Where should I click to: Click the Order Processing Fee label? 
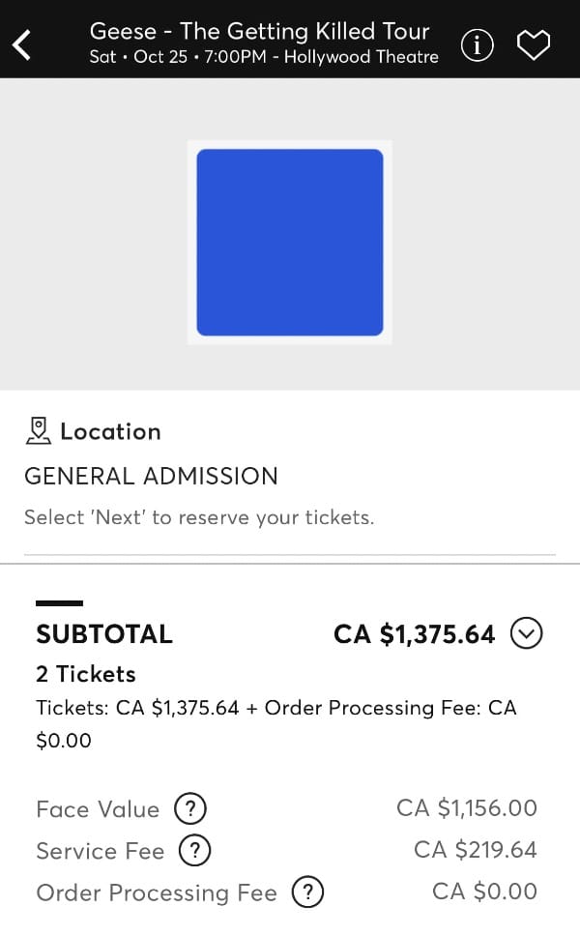157,892
